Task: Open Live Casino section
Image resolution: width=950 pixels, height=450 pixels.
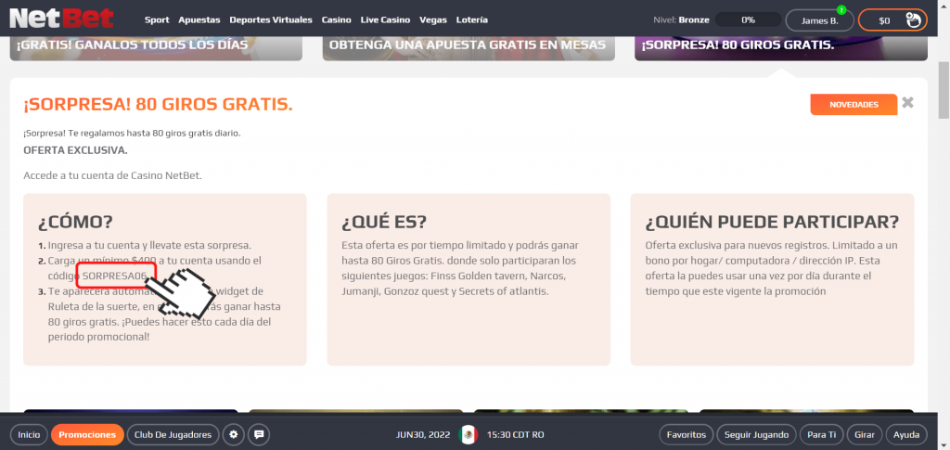Action: [385, 20]
